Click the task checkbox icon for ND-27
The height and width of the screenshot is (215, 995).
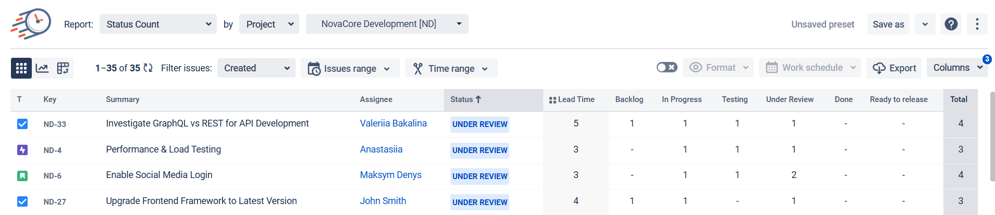pos(22,201)
